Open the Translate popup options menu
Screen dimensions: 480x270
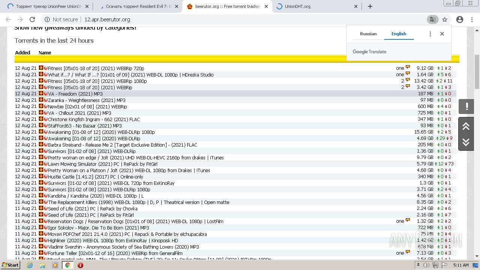coord(430,34)
